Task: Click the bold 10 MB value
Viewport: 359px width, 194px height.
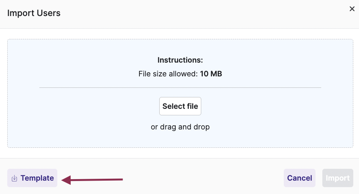Action: pyautogui.click(x=211, y=74)
